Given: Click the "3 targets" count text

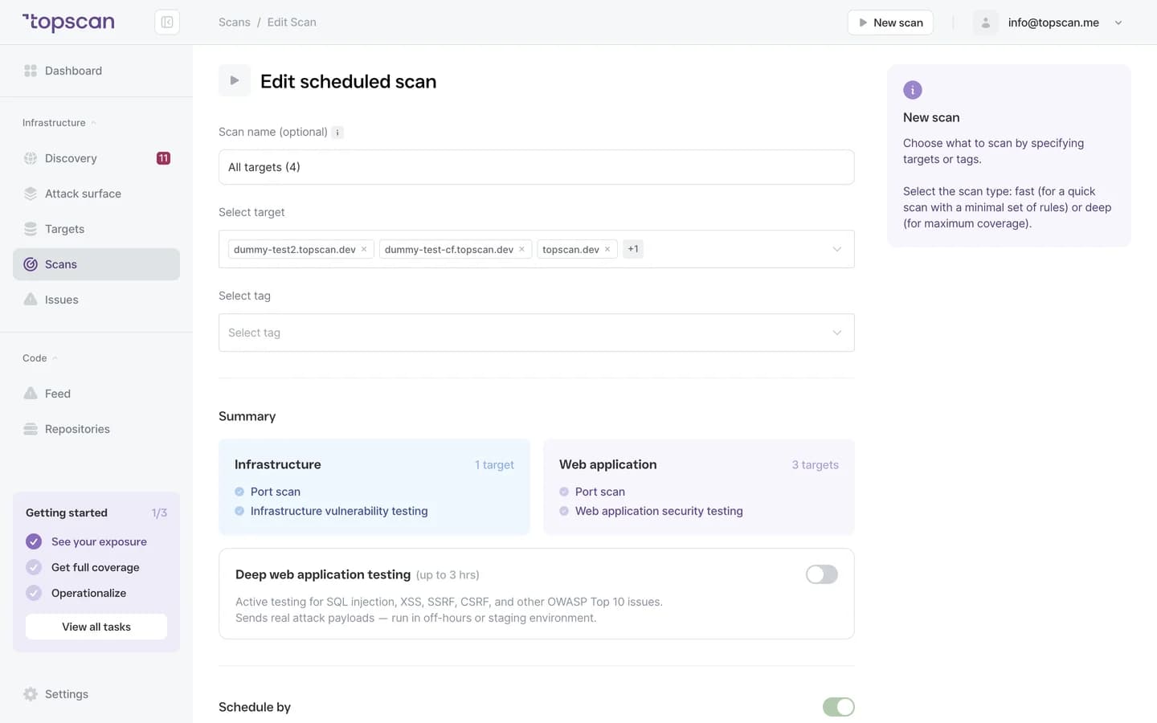Looking at the screenshot, I should click(x=815, y=465).
